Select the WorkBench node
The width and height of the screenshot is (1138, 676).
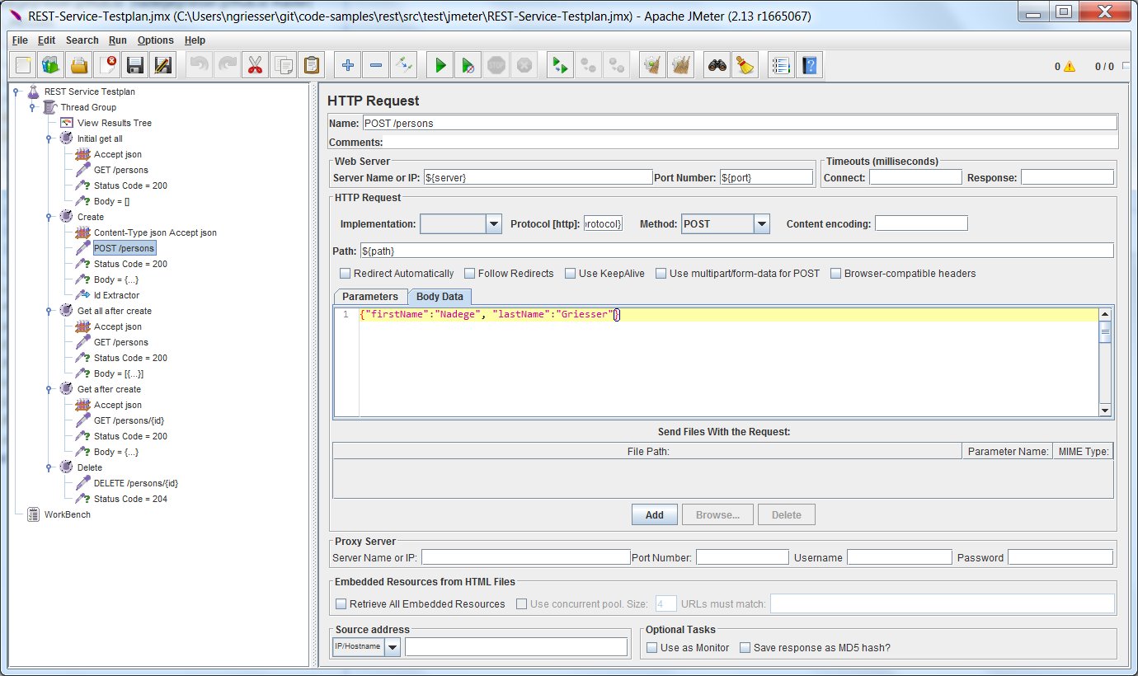[x=68, y=514]
